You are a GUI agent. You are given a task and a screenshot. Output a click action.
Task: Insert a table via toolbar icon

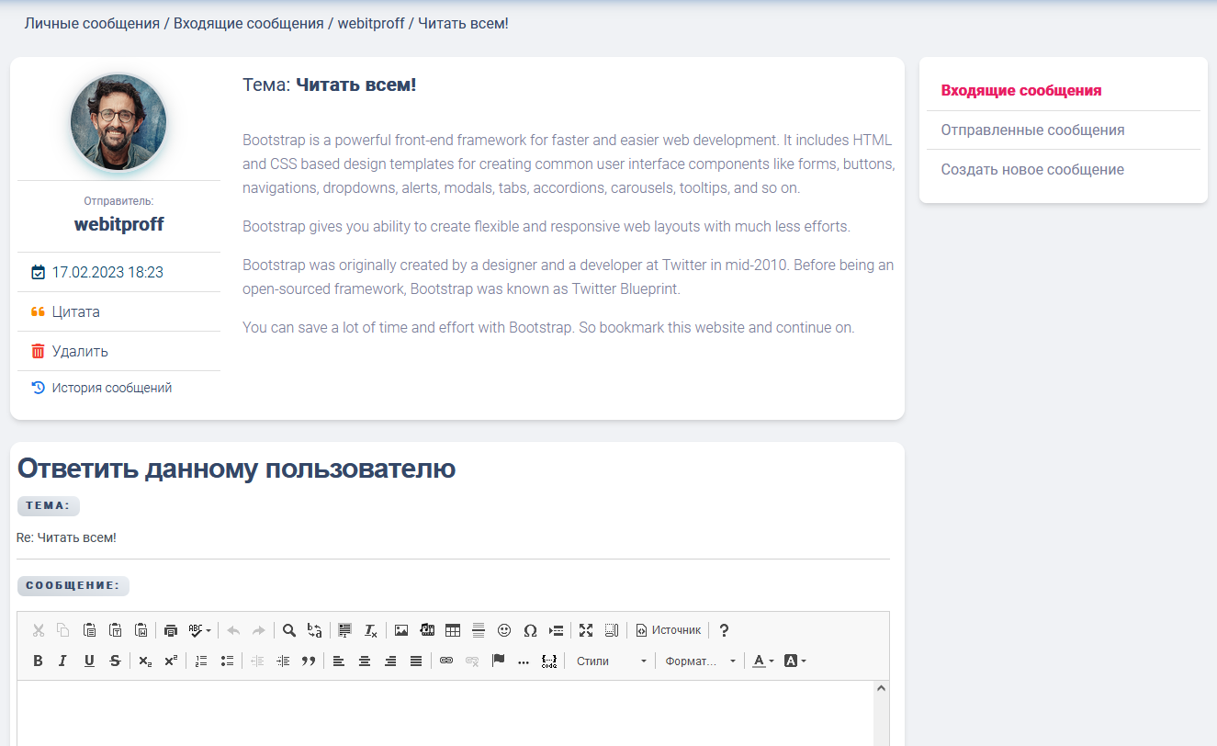[x=453, y=630]
